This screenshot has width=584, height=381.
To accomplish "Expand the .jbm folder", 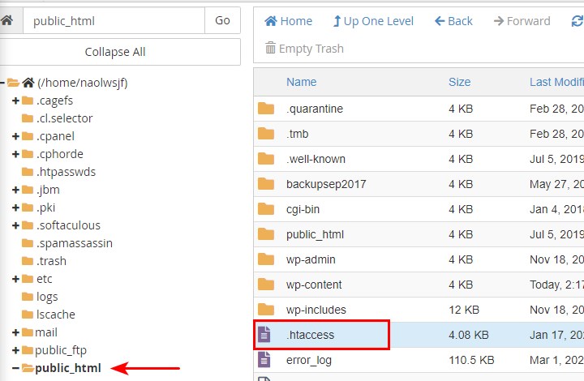I will coord(15,190).
